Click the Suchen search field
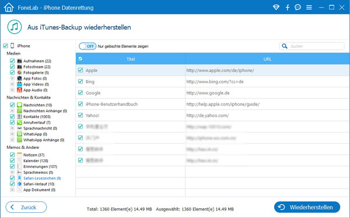Screen dimensions: 350x218 tap(311, 46)
